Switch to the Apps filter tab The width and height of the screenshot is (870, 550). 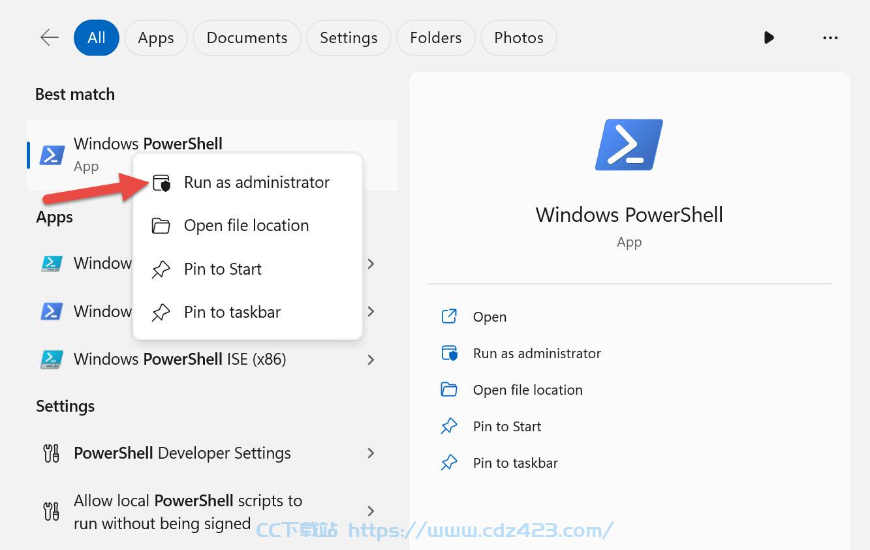(x=156, y=38)
